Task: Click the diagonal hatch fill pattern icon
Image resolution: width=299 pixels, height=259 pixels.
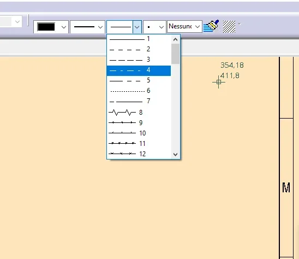Action: click(229, 27)
